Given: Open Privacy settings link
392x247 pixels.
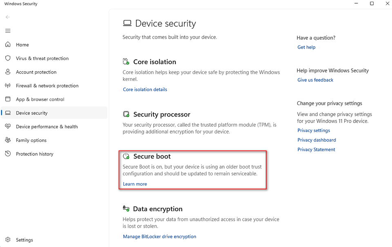Looking at the screenshot, I should click(314, 130).
